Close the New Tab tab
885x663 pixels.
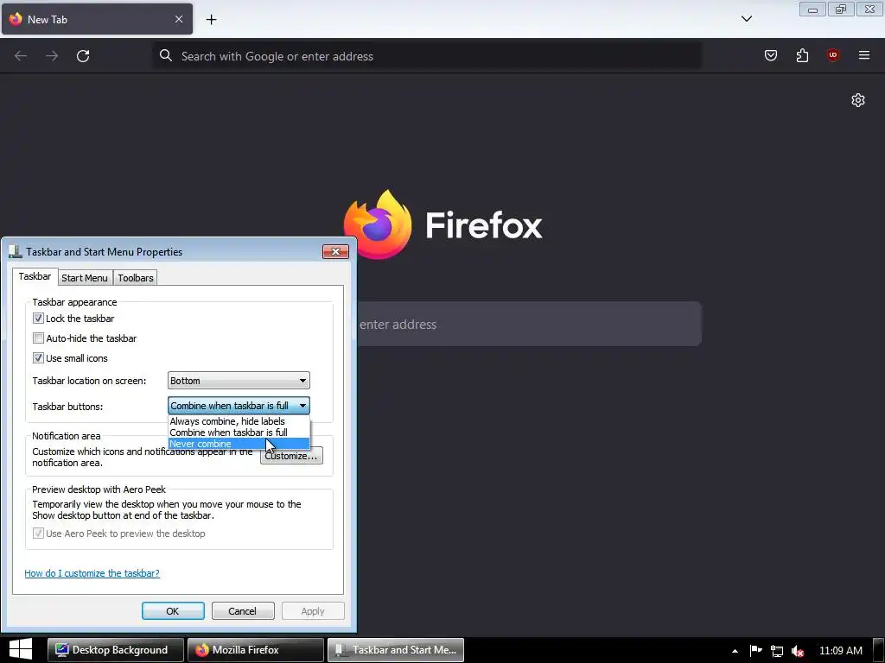click(x=179, y=19)
